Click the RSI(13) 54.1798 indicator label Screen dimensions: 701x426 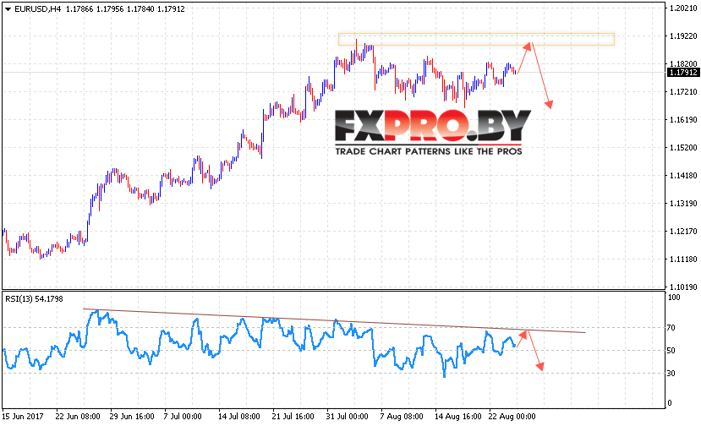click(x=34, y=299)
